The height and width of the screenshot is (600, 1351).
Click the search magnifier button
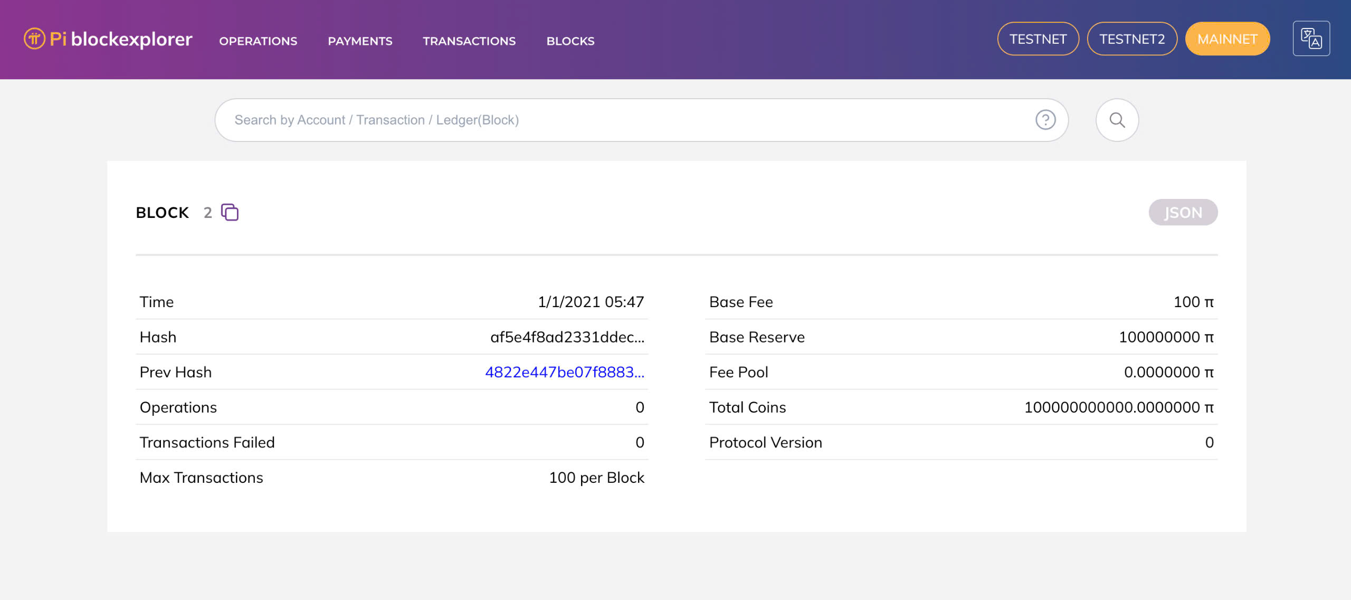(x=1117, y=120)
